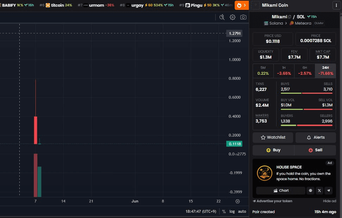Viewport: 342px width, 218px height.
Task: Click the Meteora DEX link
Action: coord(300,23)
